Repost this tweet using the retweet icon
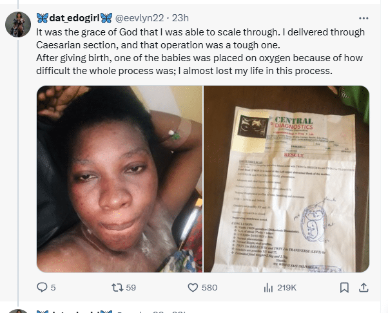Screen dimensions: 388x313 116,287
